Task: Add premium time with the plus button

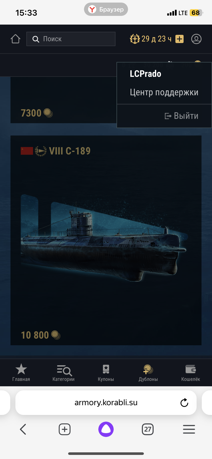Action: point(179,39)
